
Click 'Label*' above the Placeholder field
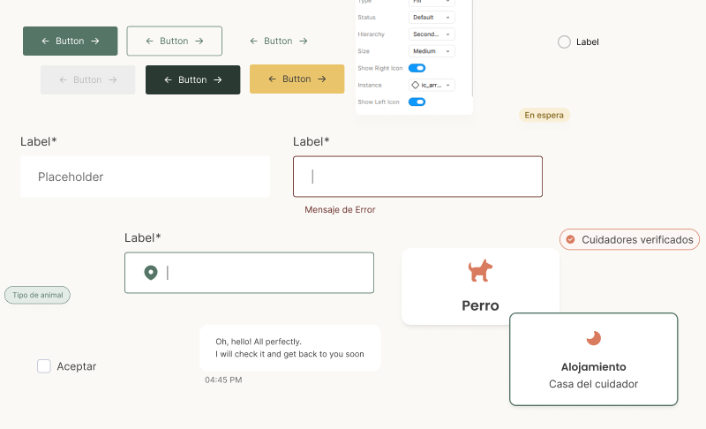point(38,141)
